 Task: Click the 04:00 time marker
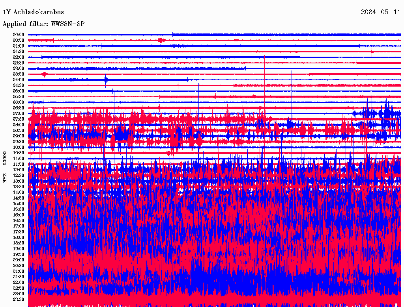[x=19, y=80]
